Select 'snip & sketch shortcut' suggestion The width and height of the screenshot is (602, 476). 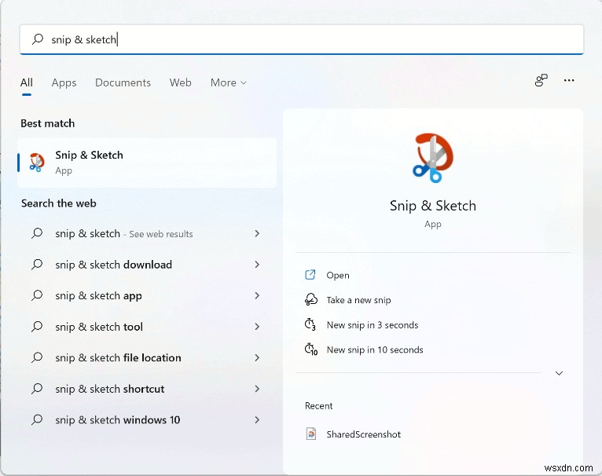[x=147, y=389]
